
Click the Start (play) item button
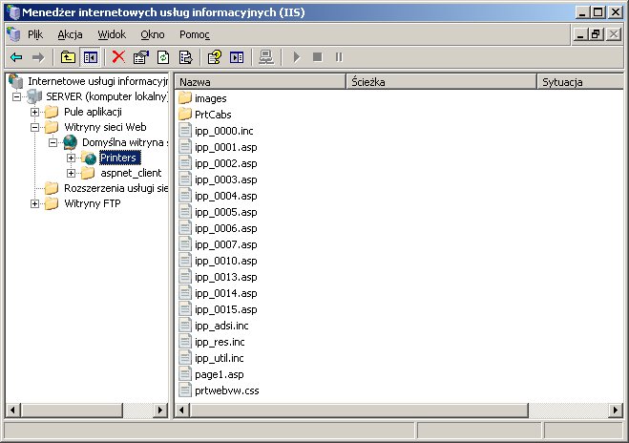click(297, 57)
